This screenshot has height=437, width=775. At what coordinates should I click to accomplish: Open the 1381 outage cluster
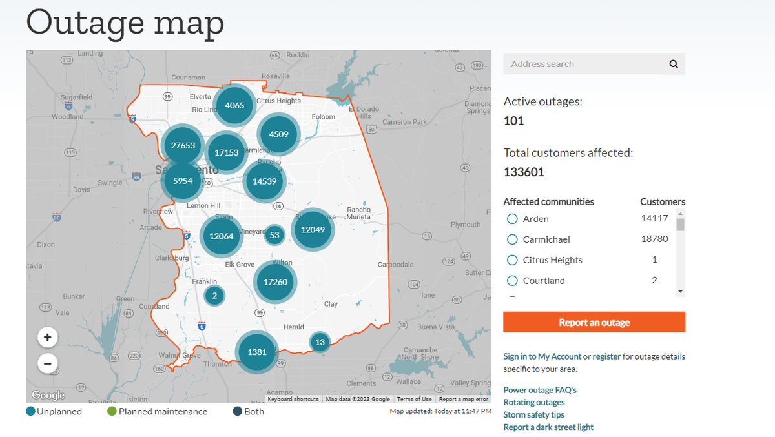point(257,352)
